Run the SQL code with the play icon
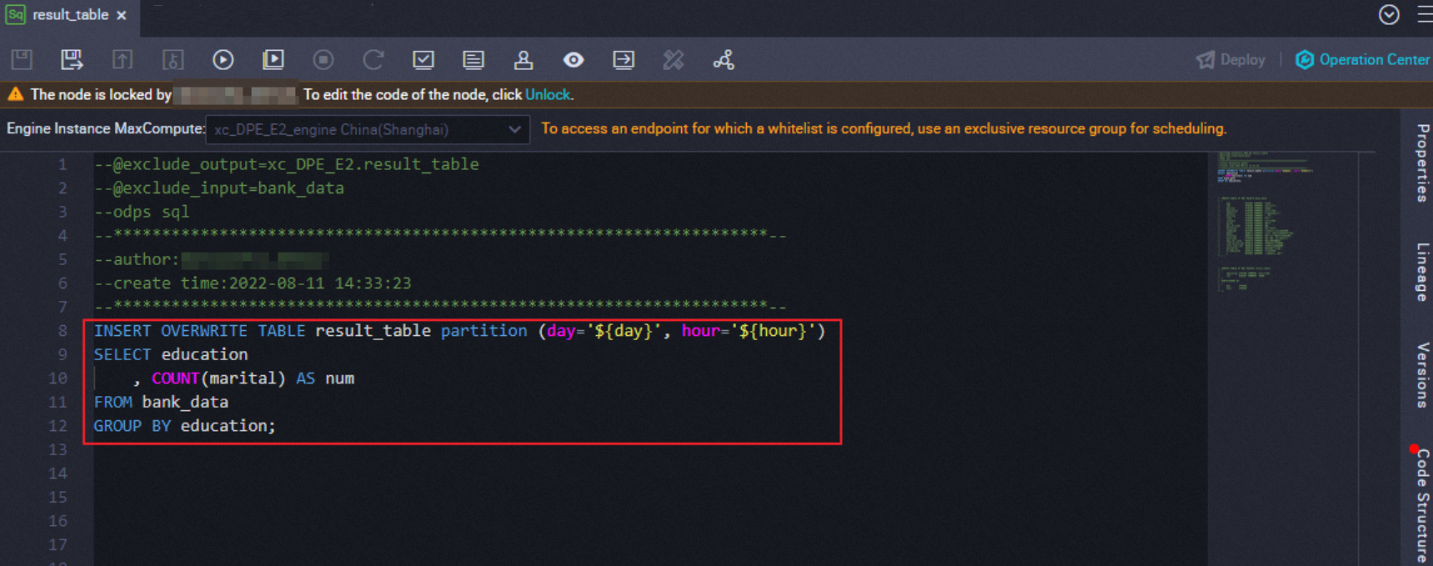Image resolution: width=1433 pixels, height=566 pixels. [223, 59]
